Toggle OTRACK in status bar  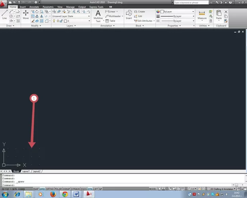[x=75, y=189]
